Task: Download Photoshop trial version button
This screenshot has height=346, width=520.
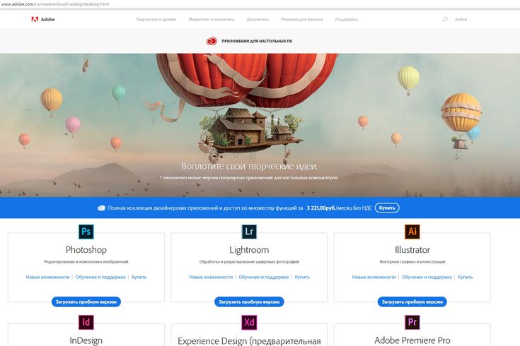Action: point(86,302)
